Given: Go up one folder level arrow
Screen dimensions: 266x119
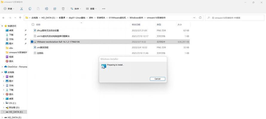Looking at the screenshot, I should pos(20,18).
